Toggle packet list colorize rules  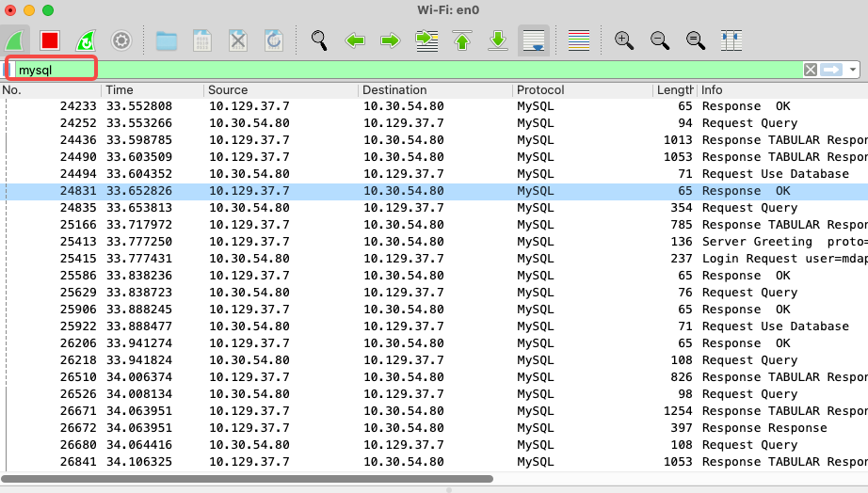tap(578, 40)
